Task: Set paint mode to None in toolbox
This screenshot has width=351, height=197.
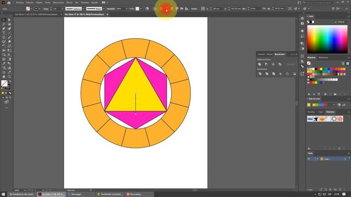Action: tap(10, 93)
